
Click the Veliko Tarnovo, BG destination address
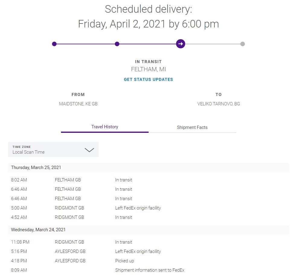coord(218,104)
